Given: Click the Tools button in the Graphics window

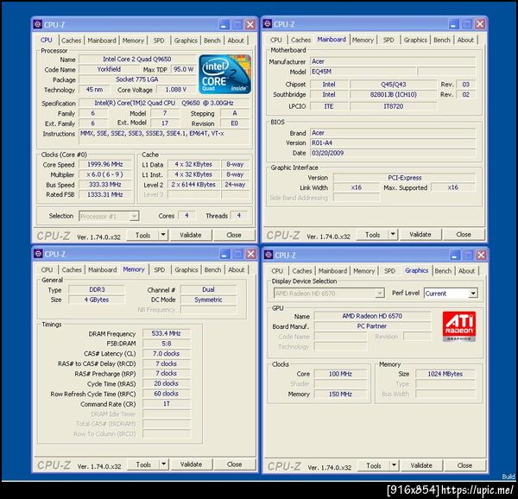Looking at the screenshot, I should 374,465.
